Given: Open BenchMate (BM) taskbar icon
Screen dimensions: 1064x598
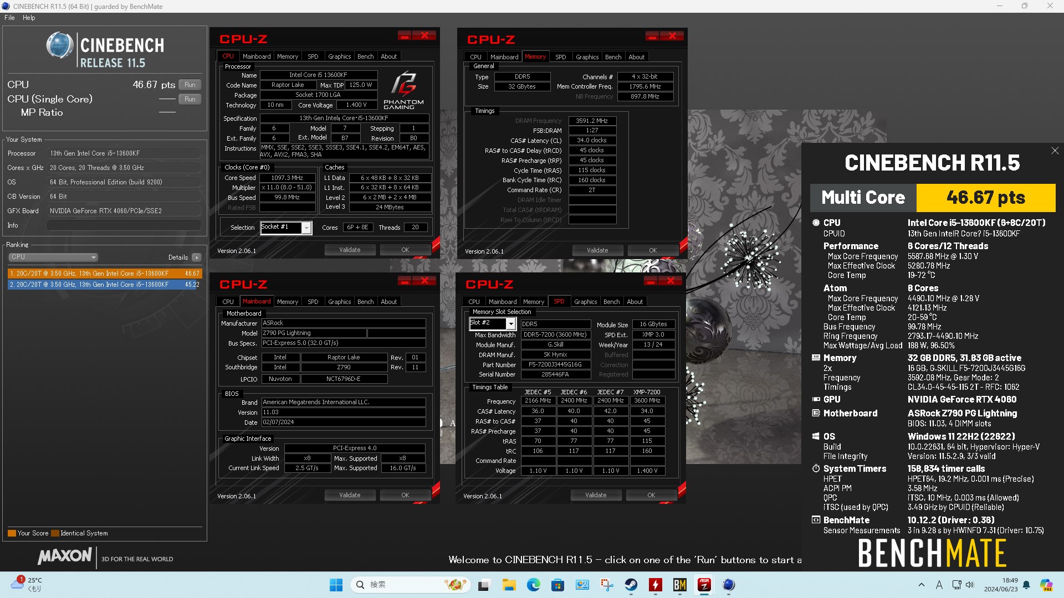Looking at the screenshot, I should 680,585.
